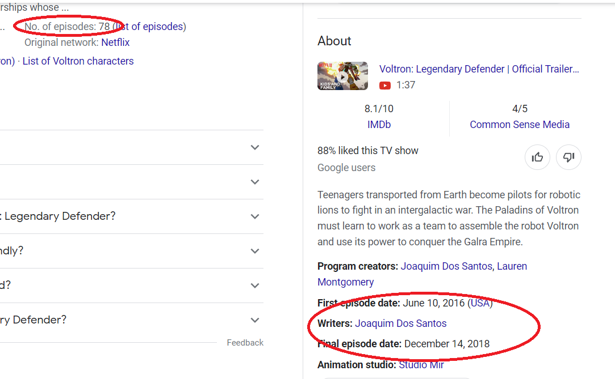Open the IMDb rating link
Screen dimensions: 615x379
tap(379, 125)
